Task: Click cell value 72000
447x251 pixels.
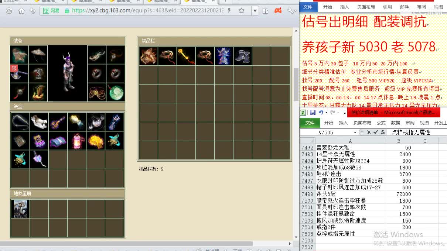Action: pos(399,194)
